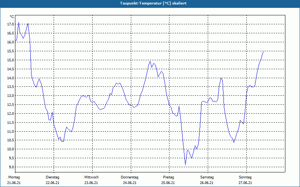Image resolution: width=300 pixels, height=187 pixels.
Task: Select the 13,5 y-axis value
Action: tap(11, 87)
